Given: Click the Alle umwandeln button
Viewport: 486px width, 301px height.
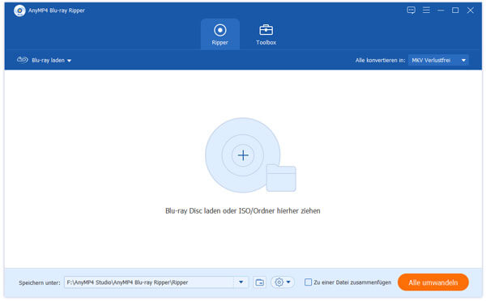Looking at the screenshot, I should coord(433,282).
